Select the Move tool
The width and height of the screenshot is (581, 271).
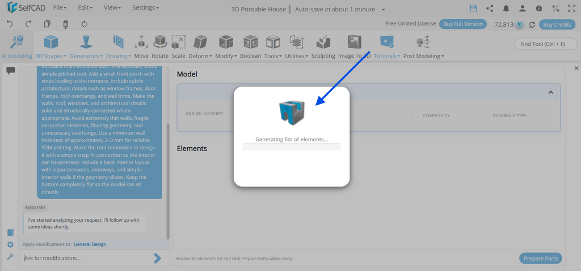click(141, 46)
